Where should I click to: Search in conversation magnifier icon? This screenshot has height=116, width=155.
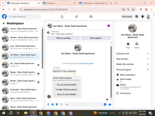[x=137, y=44]
